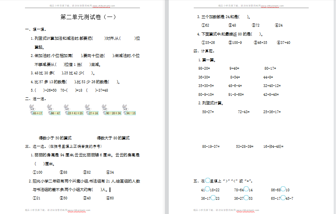The height and width of the screenshot is (214, 336).
Task: Click the vertical problem 25+36+17=
Action: pyautogui.click(x=272, y=112)
